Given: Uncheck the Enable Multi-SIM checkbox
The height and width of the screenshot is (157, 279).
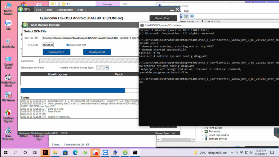Looking at the screenshot, I should [x=68, y=45].
